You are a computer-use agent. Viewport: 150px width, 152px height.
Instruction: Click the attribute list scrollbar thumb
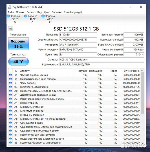click(142, 93)
